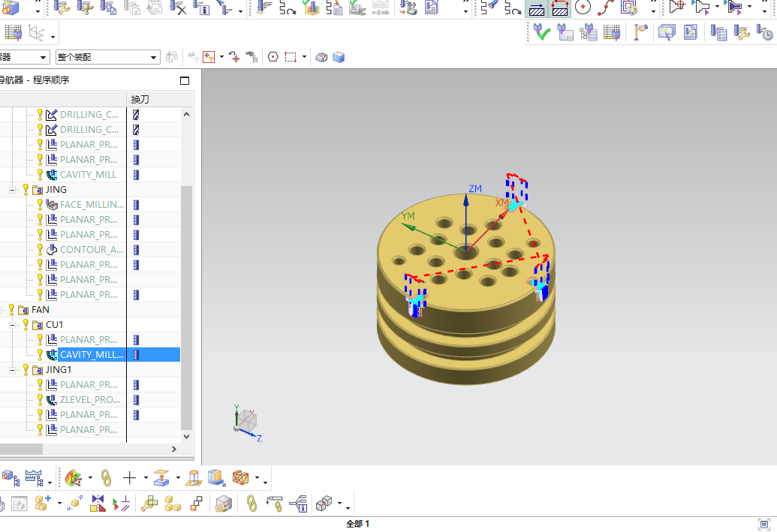The height and width of the screenshot is (532, 777).
Task: Click the red curve spline icon
Action: 606,8
